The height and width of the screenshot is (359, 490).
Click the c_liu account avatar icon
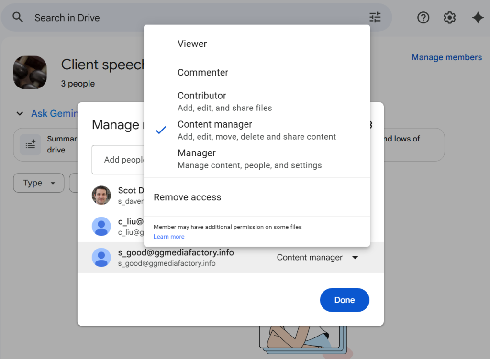pyautogui.click(x=101, y=226)
